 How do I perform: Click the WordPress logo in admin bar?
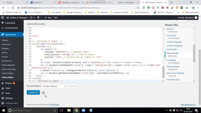[3, 18]
